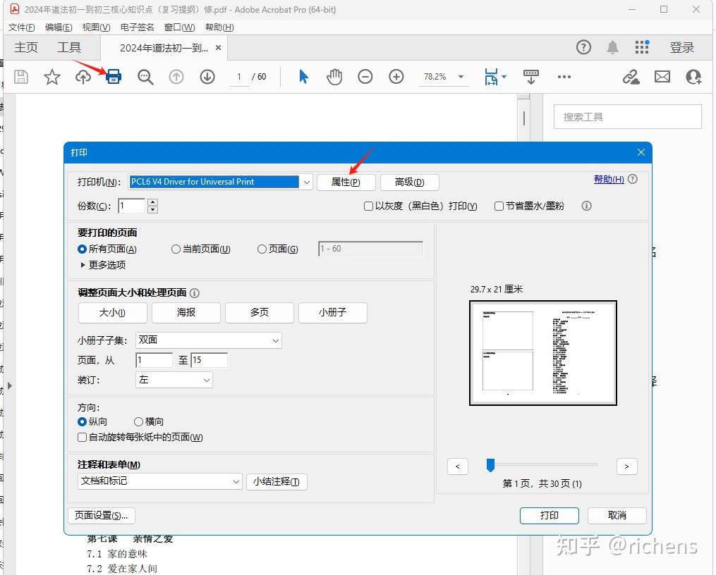Choose the 多页 sizing button
Viewport: 716px width, 575px height.
click(260, 312)
